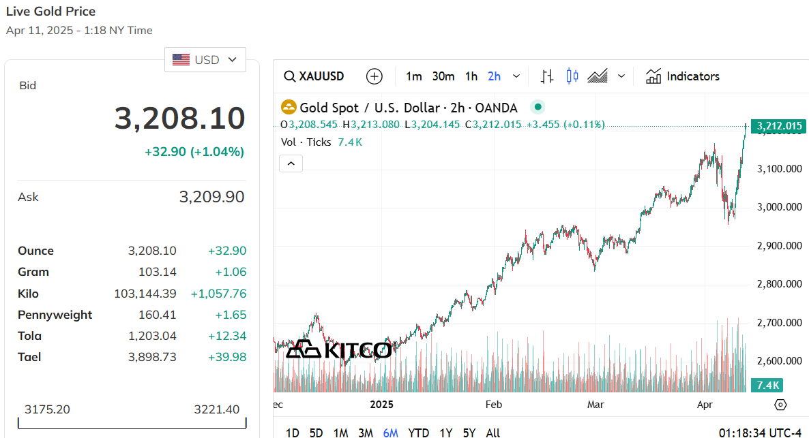Select the candlestick chart style icon
This screenshot has width=809, height=438.
pos(572,76)
